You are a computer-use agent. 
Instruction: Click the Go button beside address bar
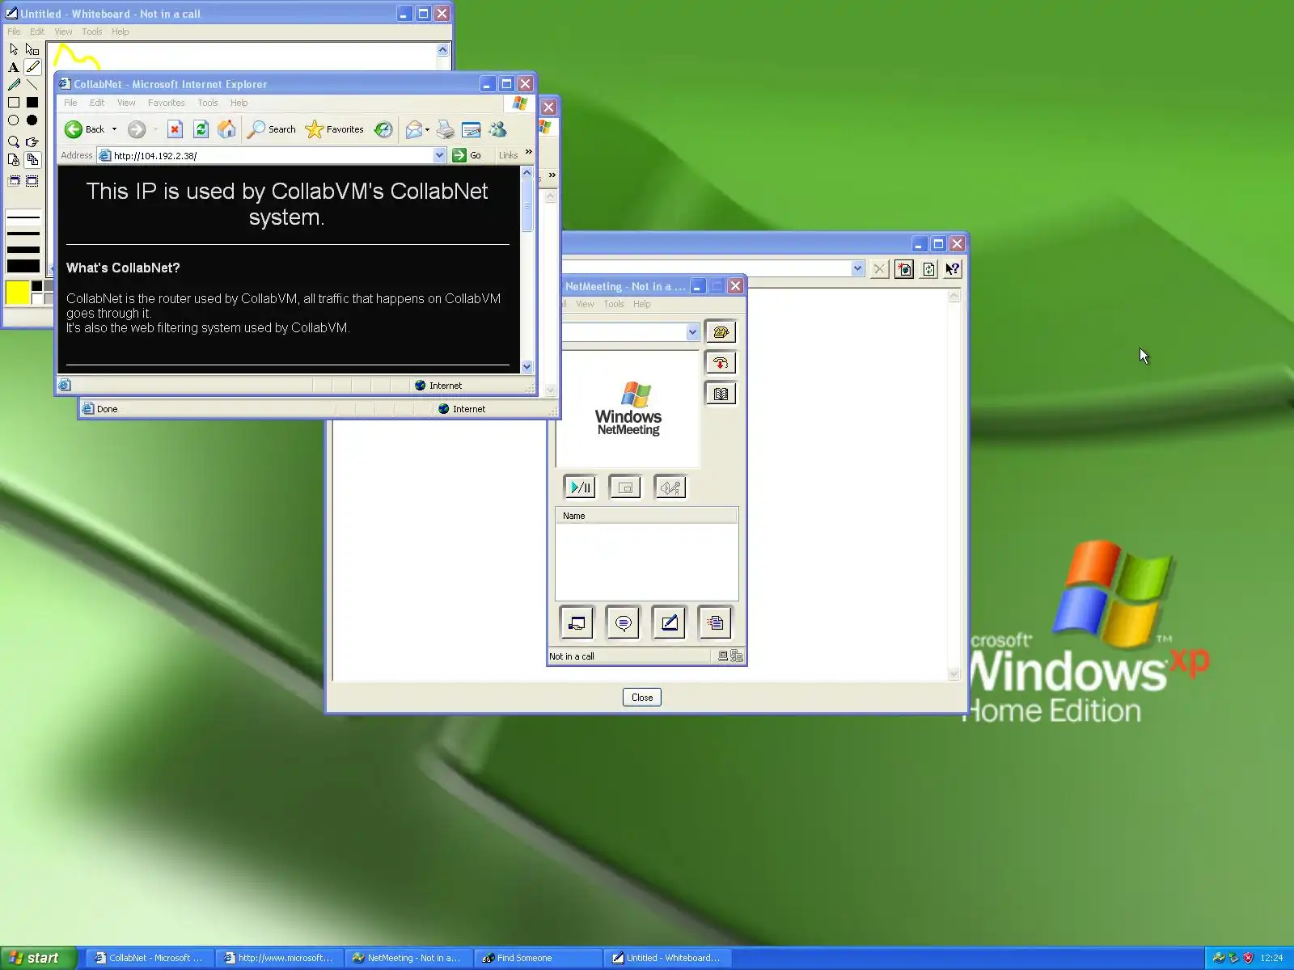pos(467,155)
